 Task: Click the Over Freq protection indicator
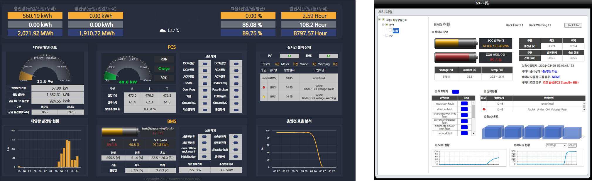tap(205, 90)
